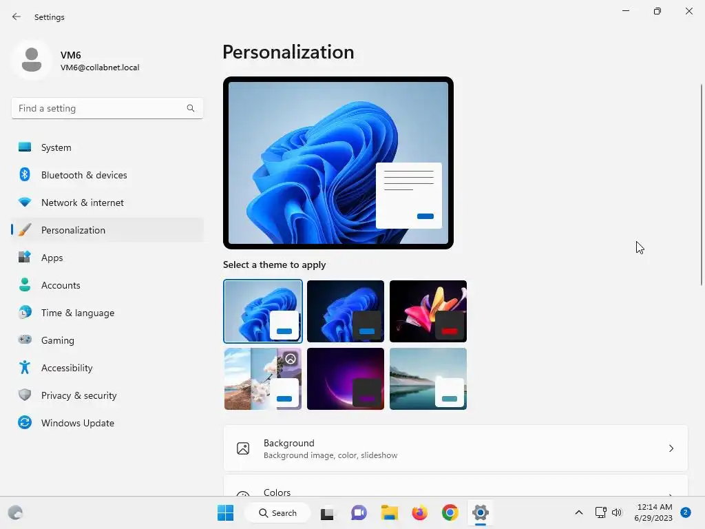
Task: Launch the Chat app from taskbar
Action: coord(358,512)
